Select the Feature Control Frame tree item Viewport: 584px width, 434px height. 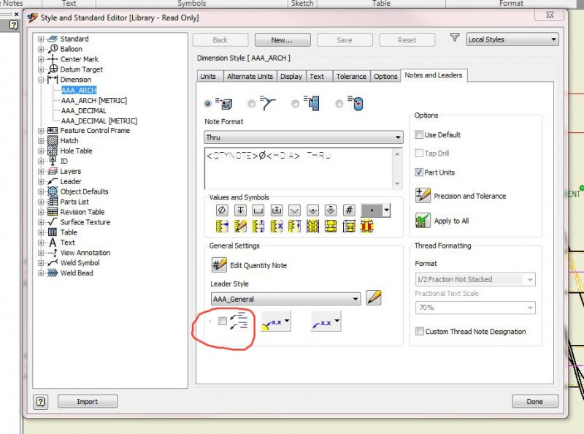[x=95, y=131]
